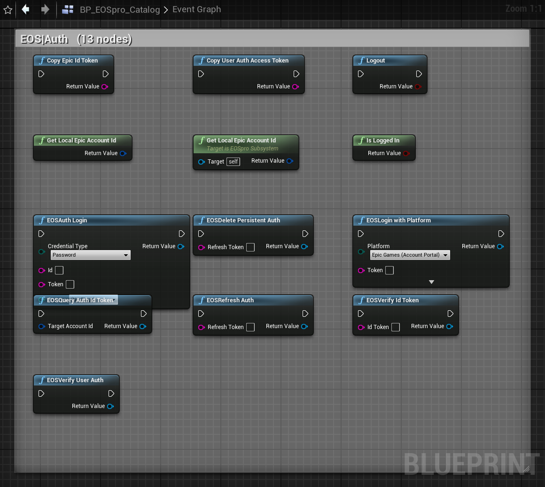Open Credential Type Password dropdown
Image resolution: width=545 pixels, height=487 pixels.
pos(90,255)
